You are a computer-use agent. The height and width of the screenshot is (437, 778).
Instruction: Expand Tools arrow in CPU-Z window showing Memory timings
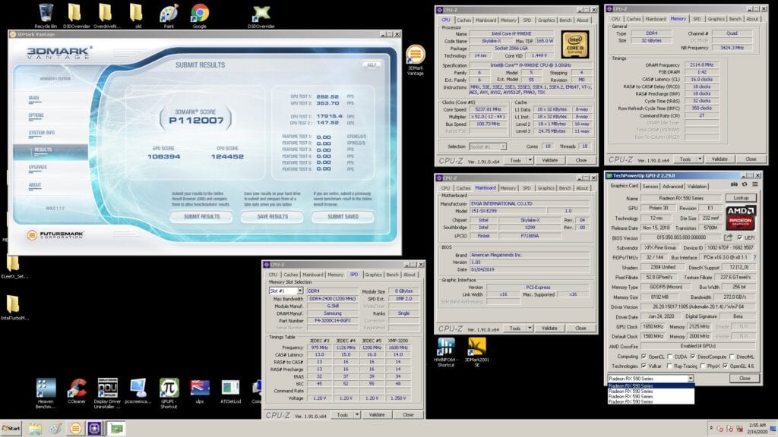pyautogui.click(x=700, y=159)
